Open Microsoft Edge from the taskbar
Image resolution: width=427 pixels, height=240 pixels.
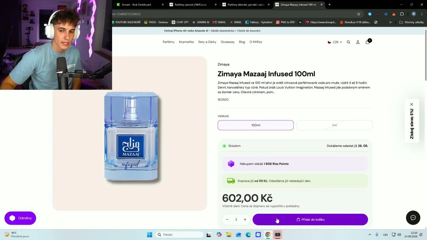[x=248, y=235]
